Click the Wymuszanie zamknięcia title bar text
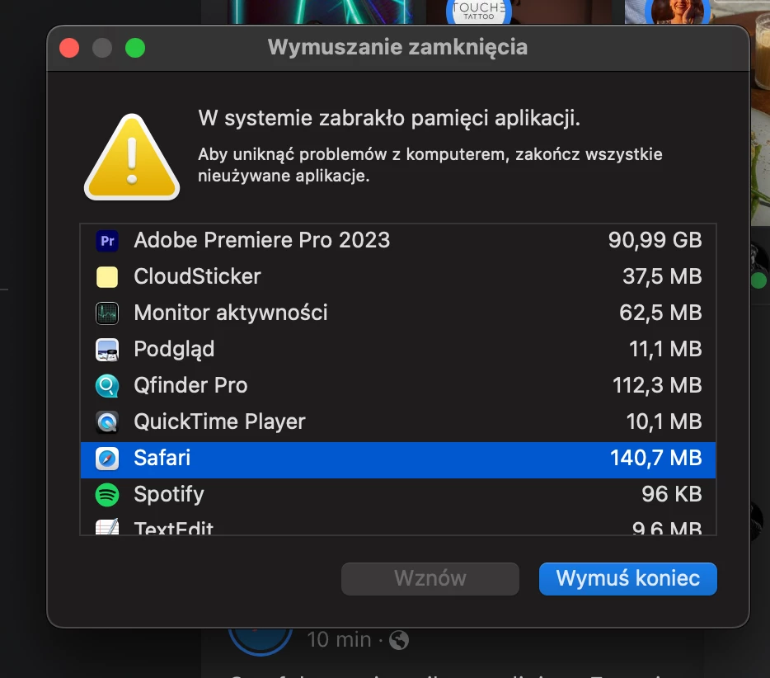Image resolution: width=770 pixels, height=678 pixels. [397, 48]
